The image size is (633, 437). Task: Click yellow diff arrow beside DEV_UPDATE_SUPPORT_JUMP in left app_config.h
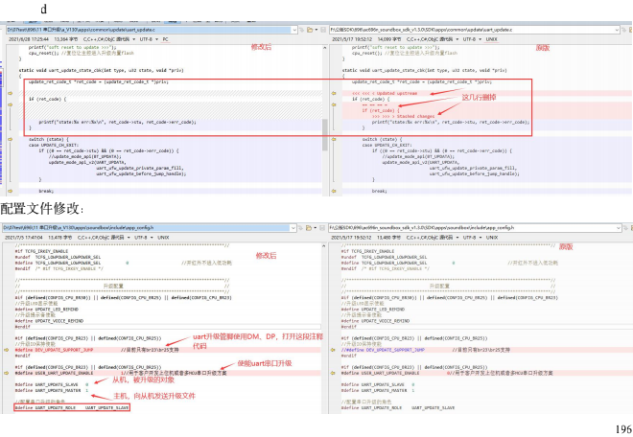coord(7,350)
